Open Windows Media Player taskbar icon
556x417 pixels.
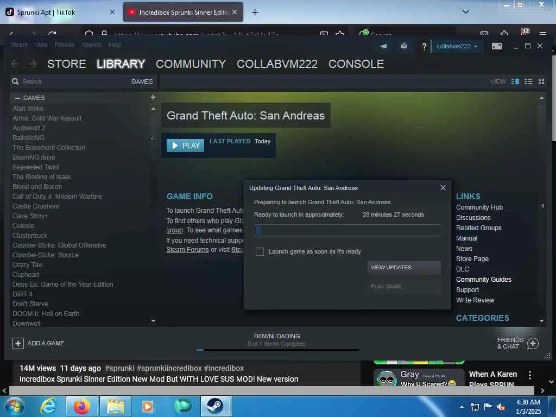click(x=148, y=406)
